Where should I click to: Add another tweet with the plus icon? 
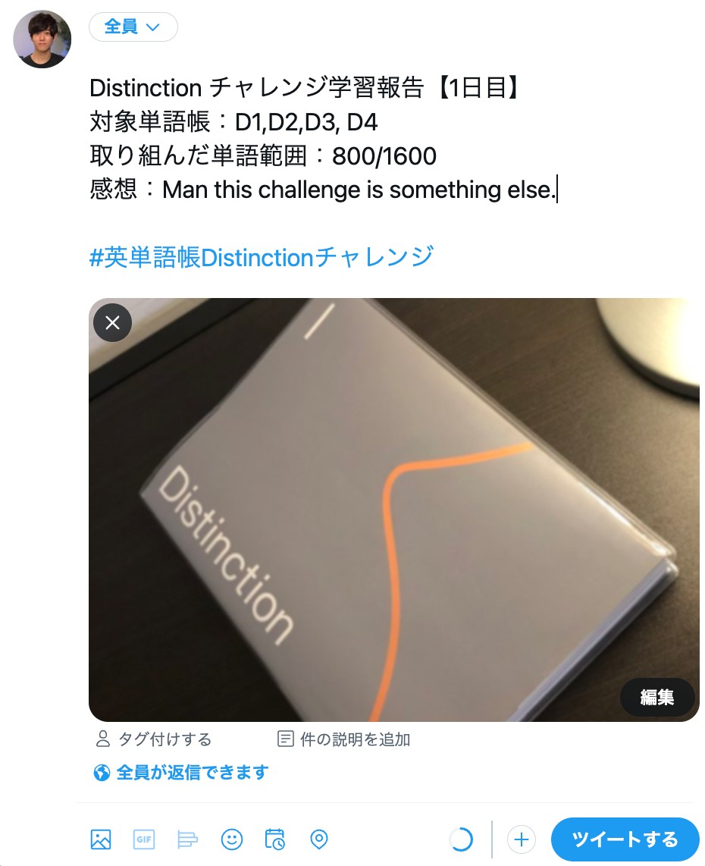coord(521,839)
